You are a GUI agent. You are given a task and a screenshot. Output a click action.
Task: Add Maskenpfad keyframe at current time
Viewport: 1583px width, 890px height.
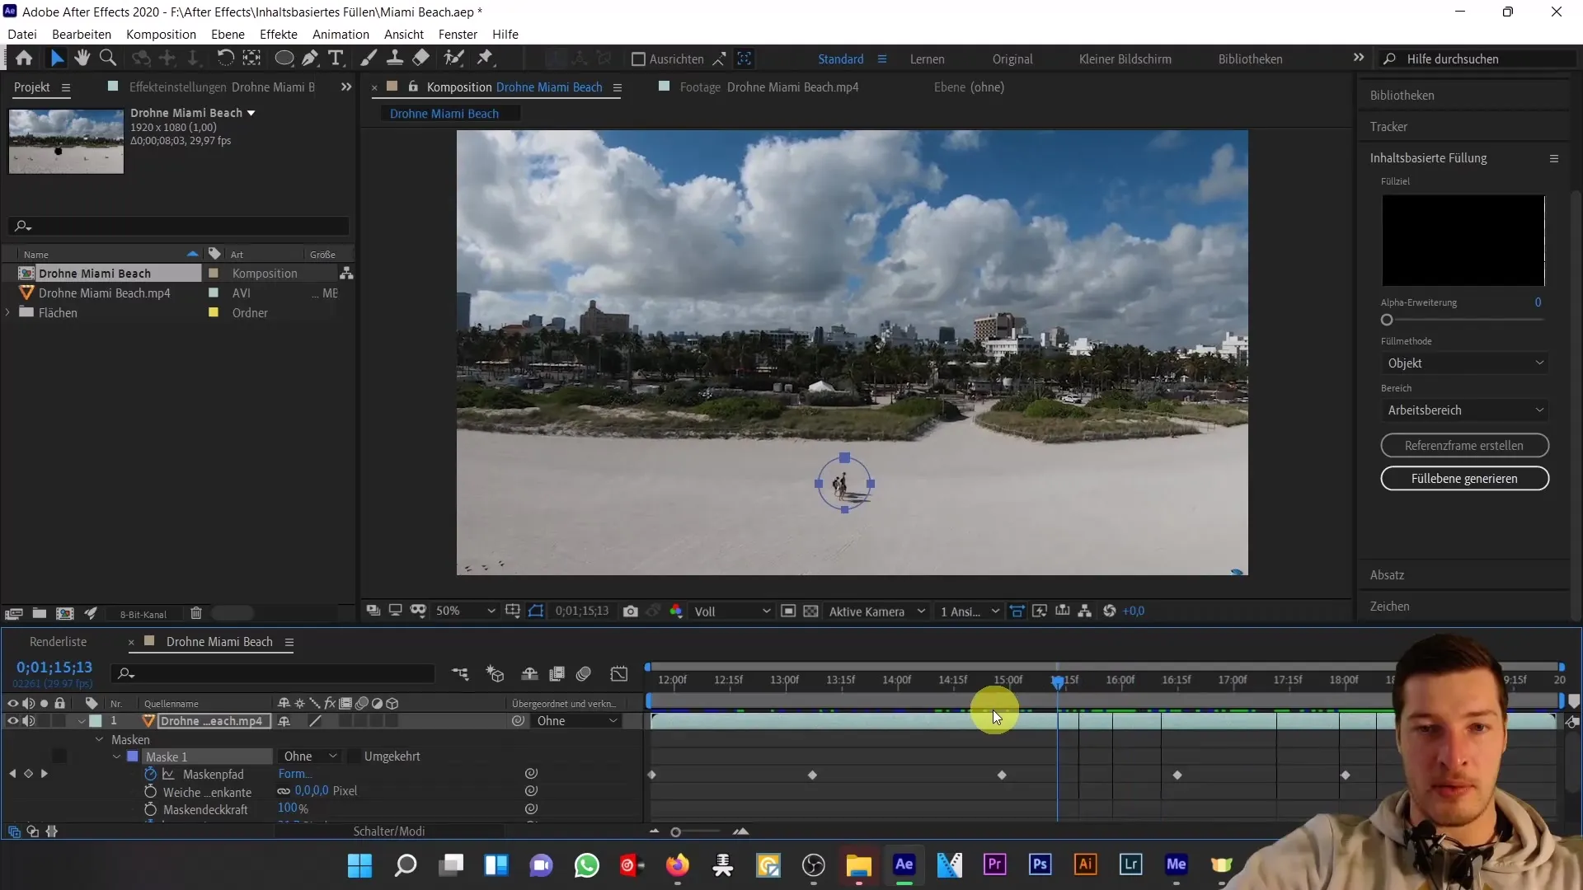click(x=28, y=775)
